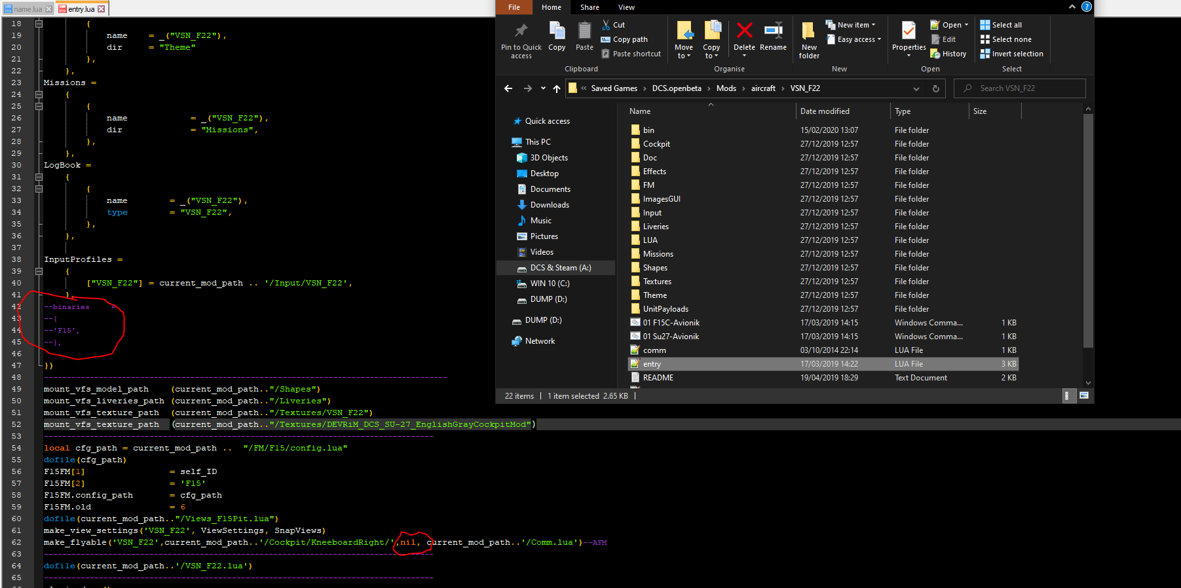
Task: Click the Pin to Quick access icon
Action: click(521, 31)
